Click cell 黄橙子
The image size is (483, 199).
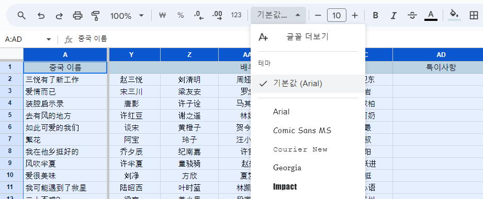coord(189,127)
